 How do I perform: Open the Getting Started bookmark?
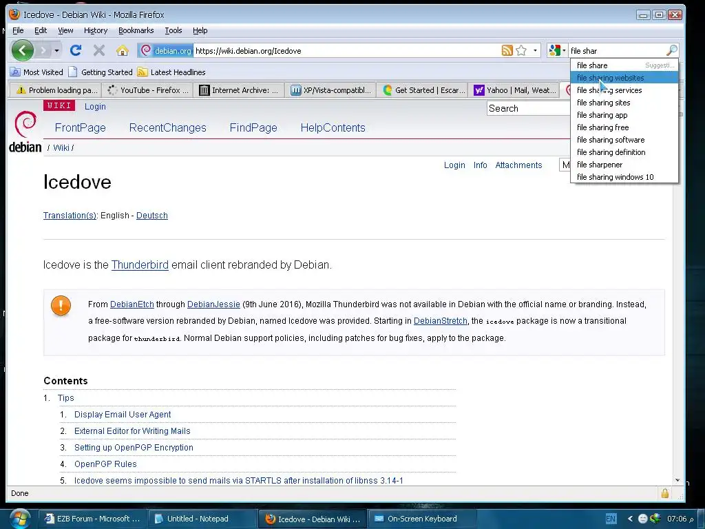pyautogui.click(x=101, y=72)
